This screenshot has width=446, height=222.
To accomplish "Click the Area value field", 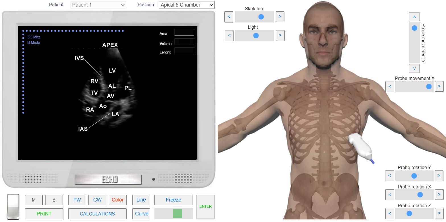I will (x=184, y=32).
